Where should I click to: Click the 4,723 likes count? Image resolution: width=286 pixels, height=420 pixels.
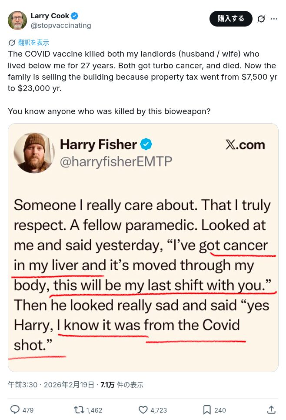[x=159, y=410]
